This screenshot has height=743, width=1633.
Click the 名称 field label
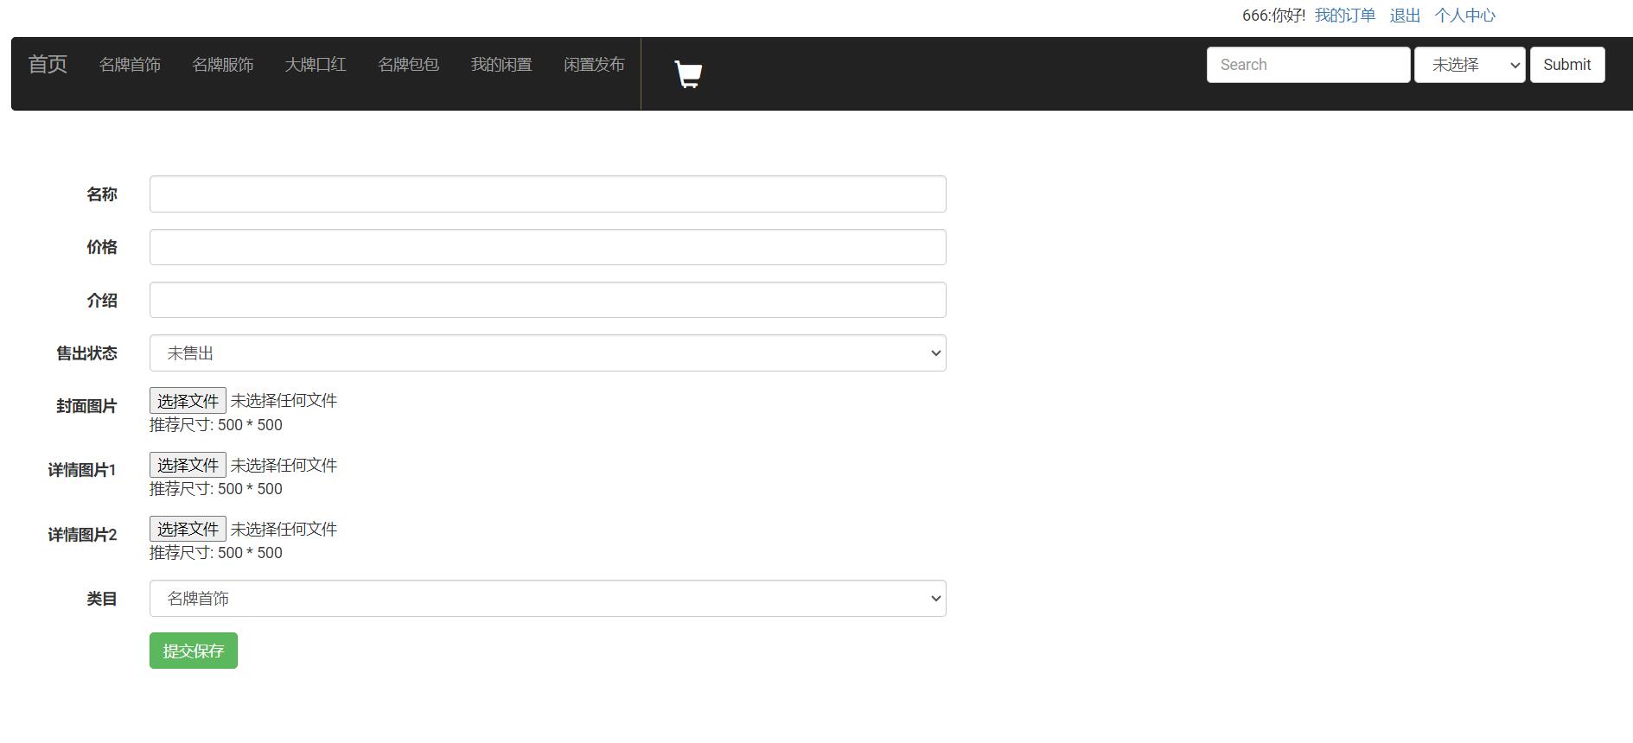(102, 194)
